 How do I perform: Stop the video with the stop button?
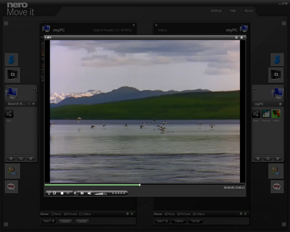tap(62, 193)
